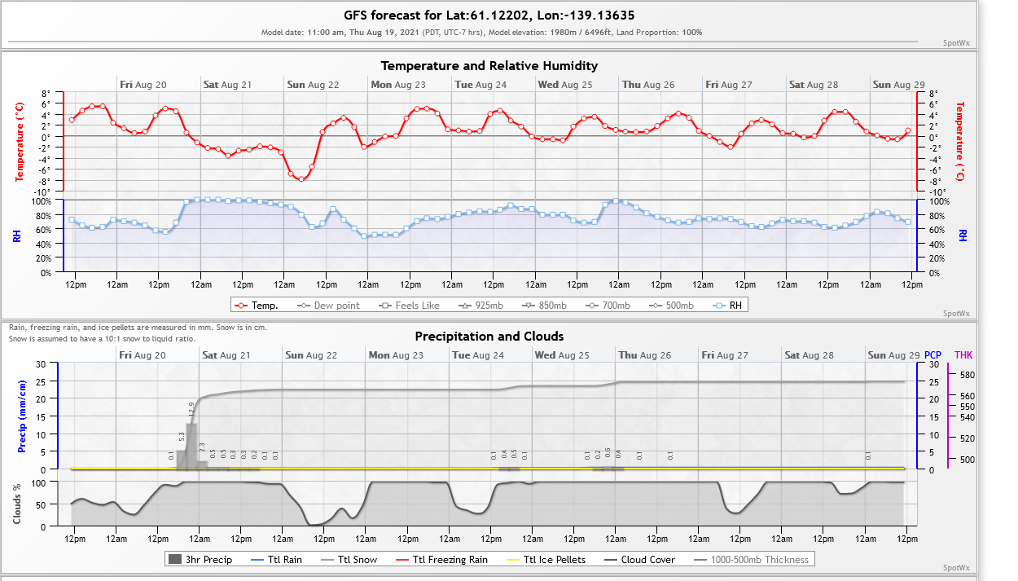The height and width of the screenshot is (581, 1018).
Task: Click the PCP axis label
Action: click(932, 355)
